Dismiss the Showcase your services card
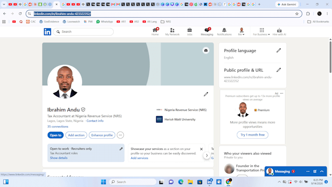The height and width of the screenshot is (187, 332). [x=201, y=149]
